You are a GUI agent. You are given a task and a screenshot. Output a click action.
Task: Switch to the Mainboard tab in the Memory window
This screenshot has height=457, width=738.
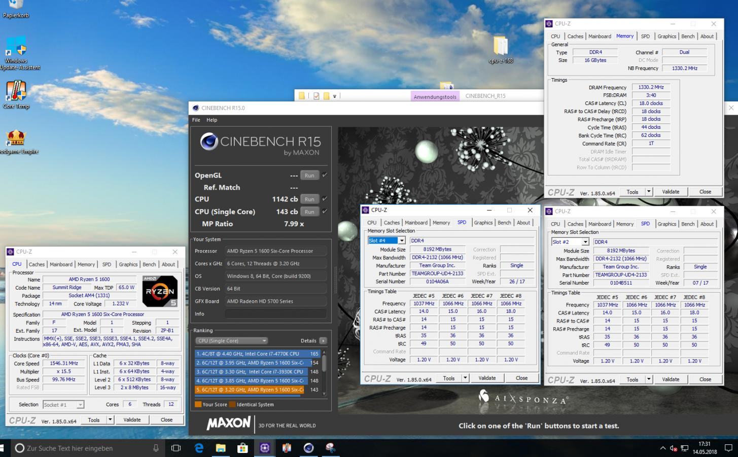(600, 37)
